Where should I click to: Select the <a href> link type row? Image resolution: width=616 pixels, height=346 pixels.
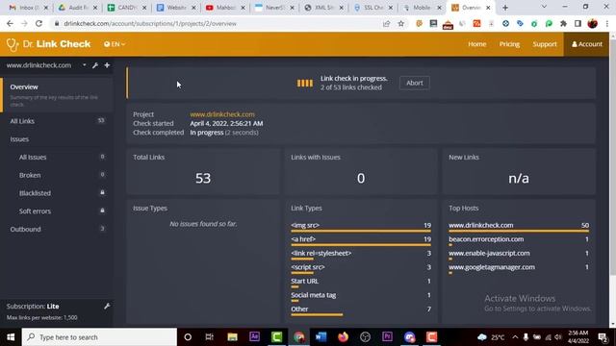tap(361, 240)
